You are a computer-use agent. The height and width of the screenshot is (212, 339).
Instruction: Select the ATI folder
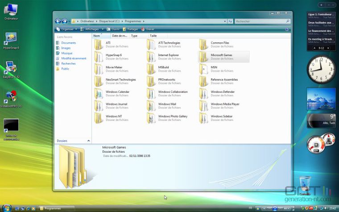pyautogui.click(x=112, y=45)
